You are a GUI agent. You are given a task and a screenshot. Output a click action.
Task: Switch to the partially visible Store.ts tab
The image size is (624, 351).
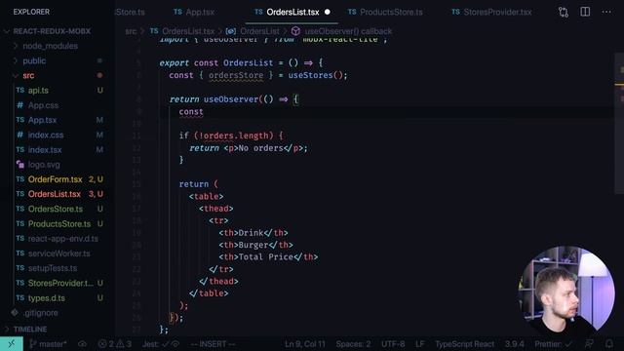click(x=130, y=12)
